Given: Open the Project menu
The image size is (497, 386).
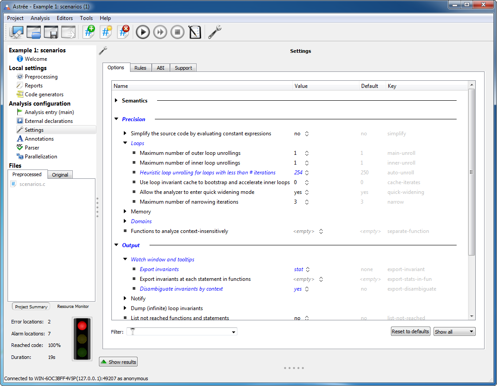Looking at the screenshot, I should click(15, 18).
